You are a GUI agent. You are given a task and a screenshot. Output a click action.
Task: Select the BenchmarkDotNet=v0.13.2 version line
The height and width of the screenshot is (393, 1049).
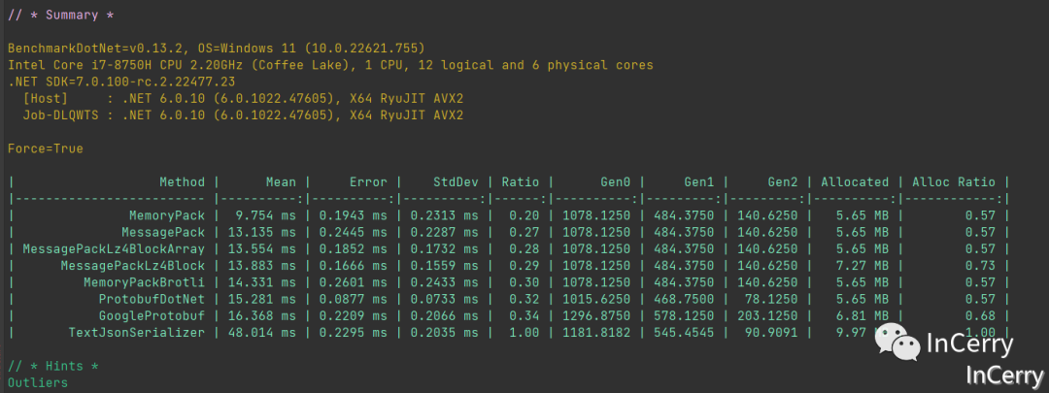216,49
